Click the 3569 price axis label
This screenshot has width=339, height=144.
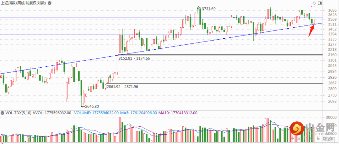[332, 19]
